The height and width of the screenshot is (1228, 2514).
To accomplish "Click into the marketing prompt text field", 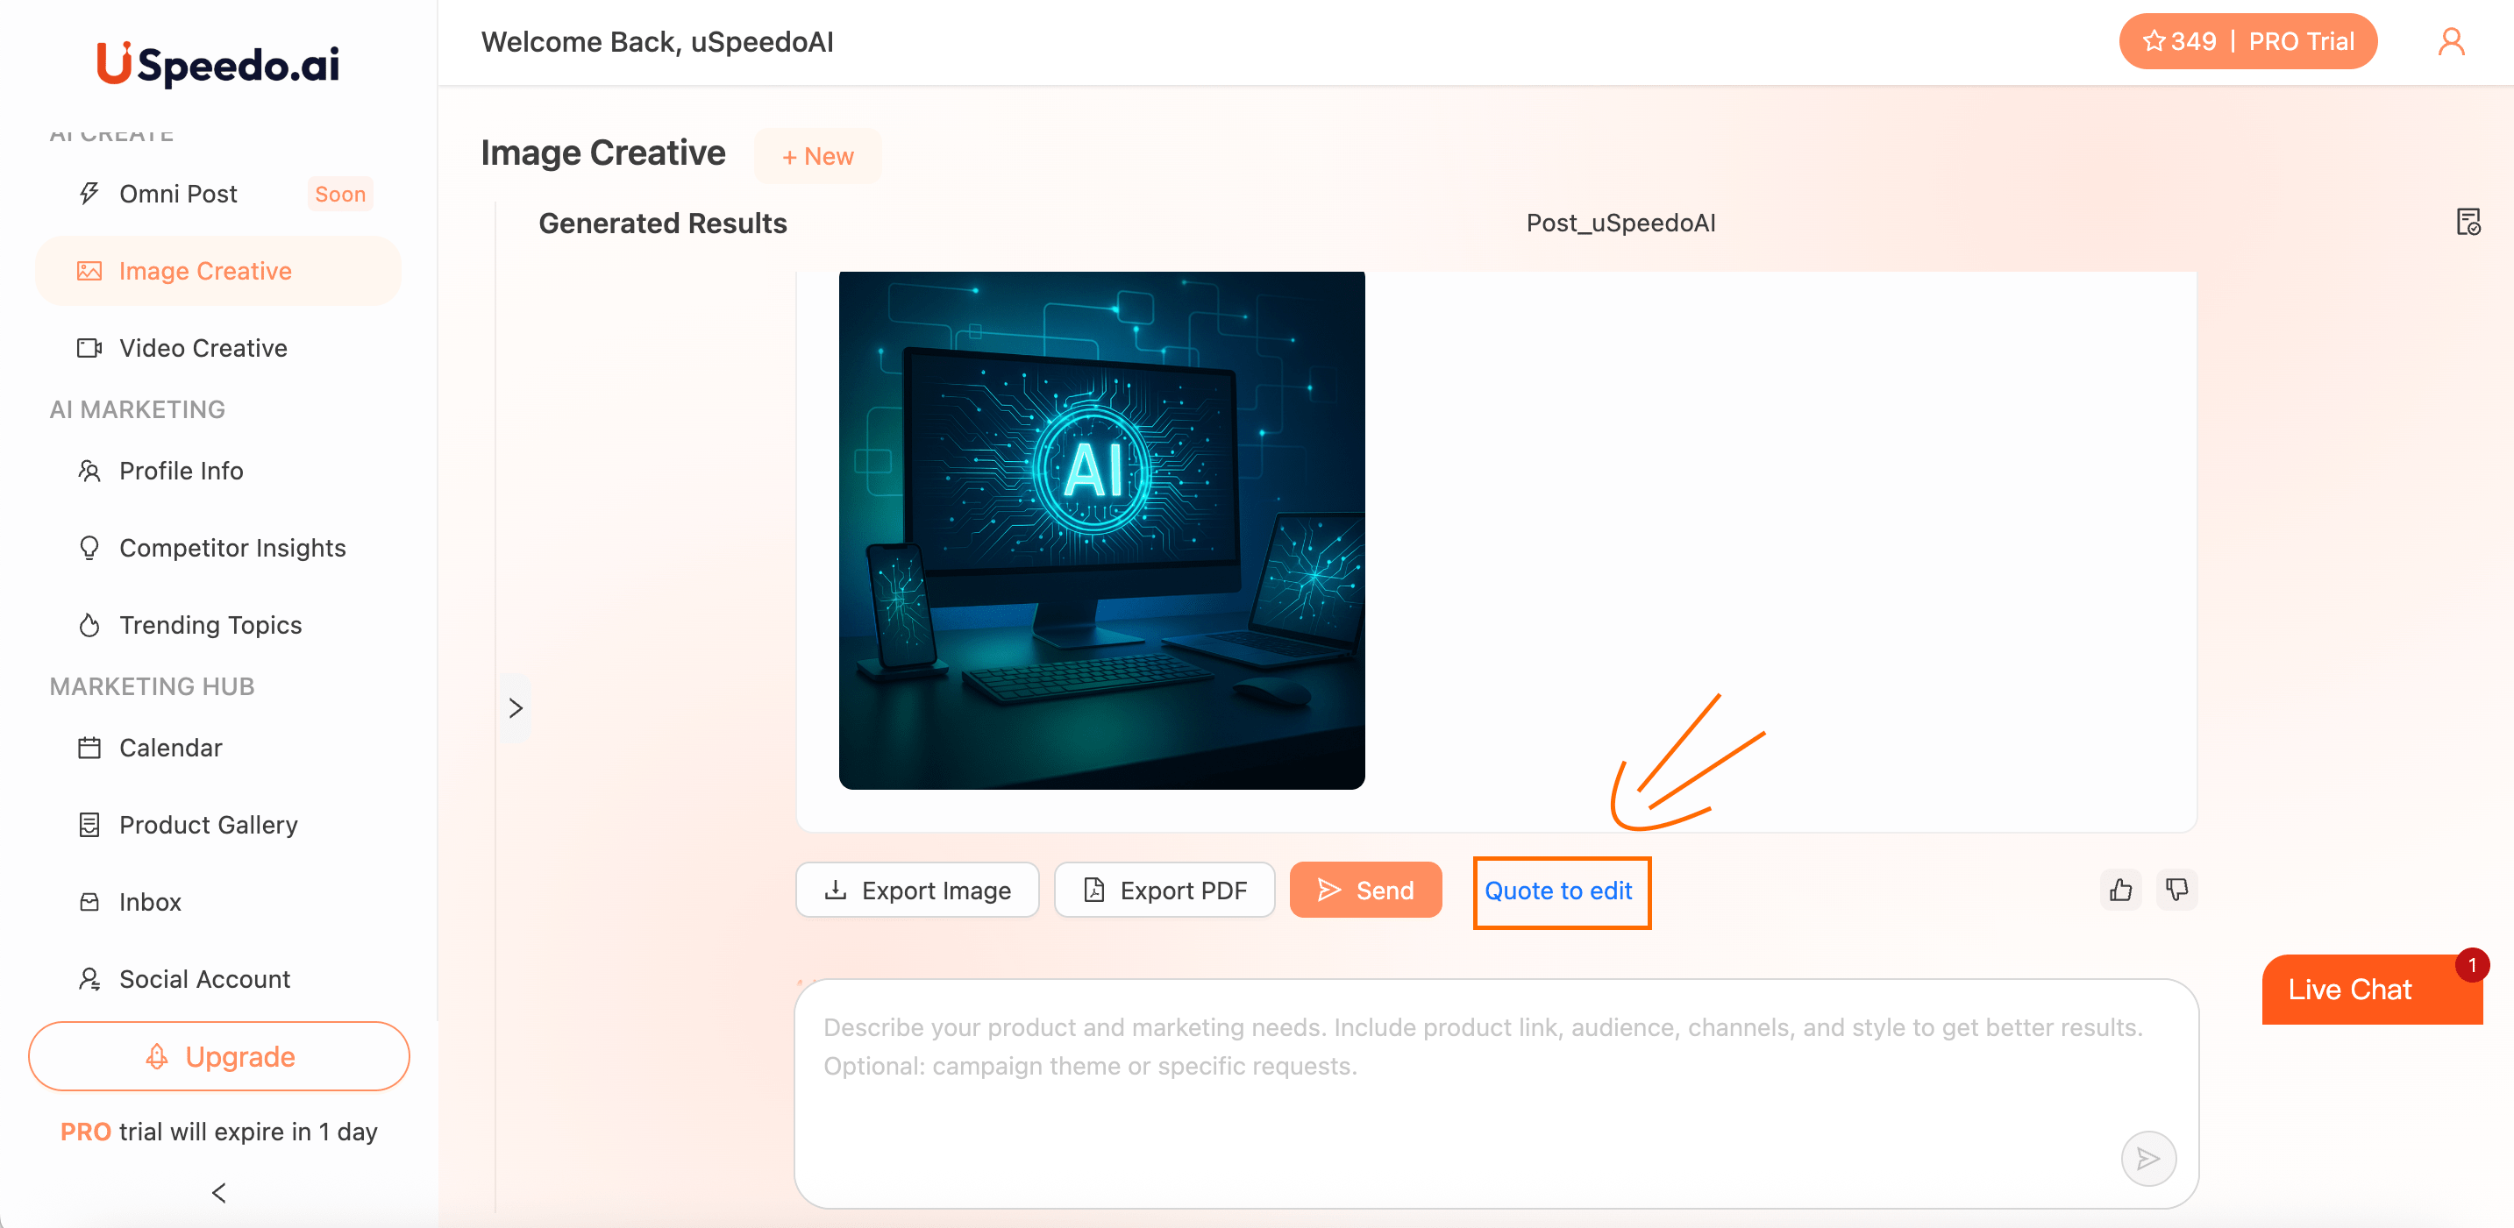I will tap(1496, 1093).
